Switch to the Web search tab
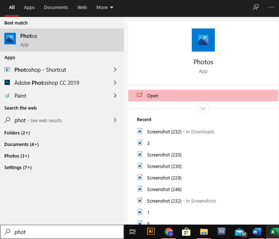The height and width of the screenshot is (239, 279). [82, 8]
